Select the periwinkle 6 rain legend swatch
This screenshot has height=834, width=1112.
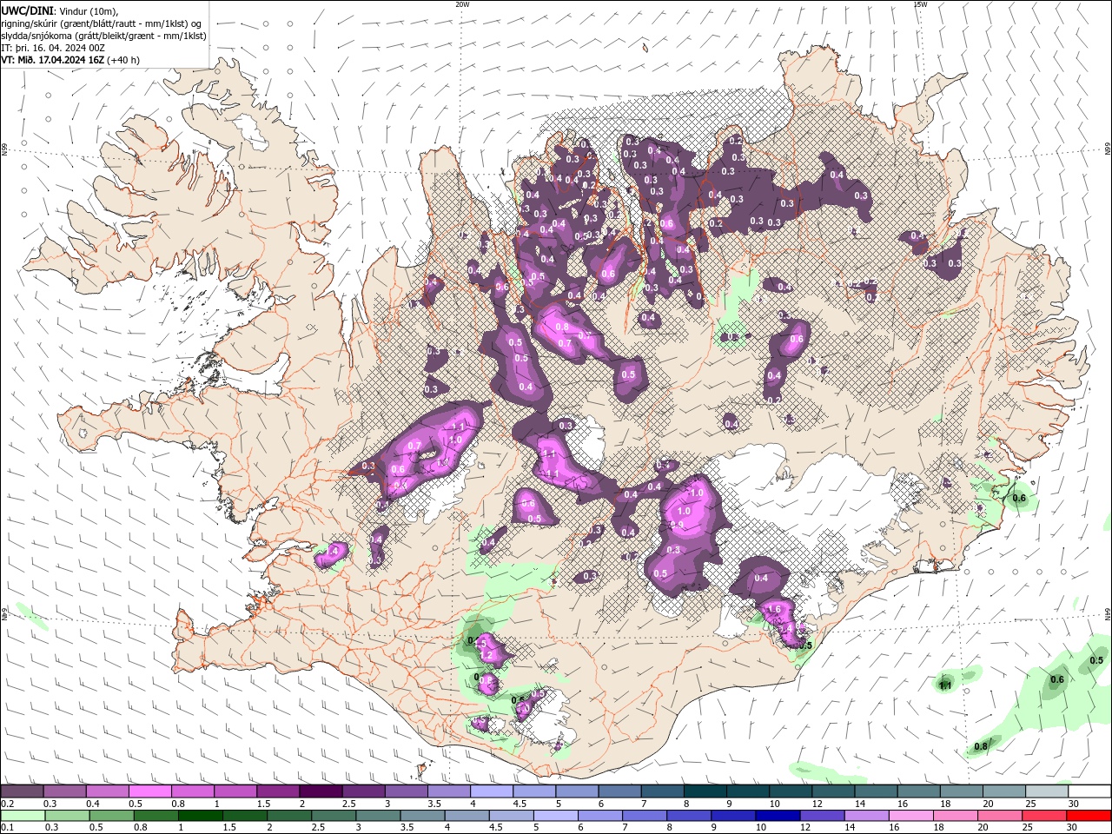coord(600,816)
